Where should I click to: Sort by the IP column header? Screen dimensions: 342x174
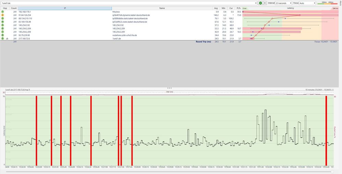(x=65, y=8)
